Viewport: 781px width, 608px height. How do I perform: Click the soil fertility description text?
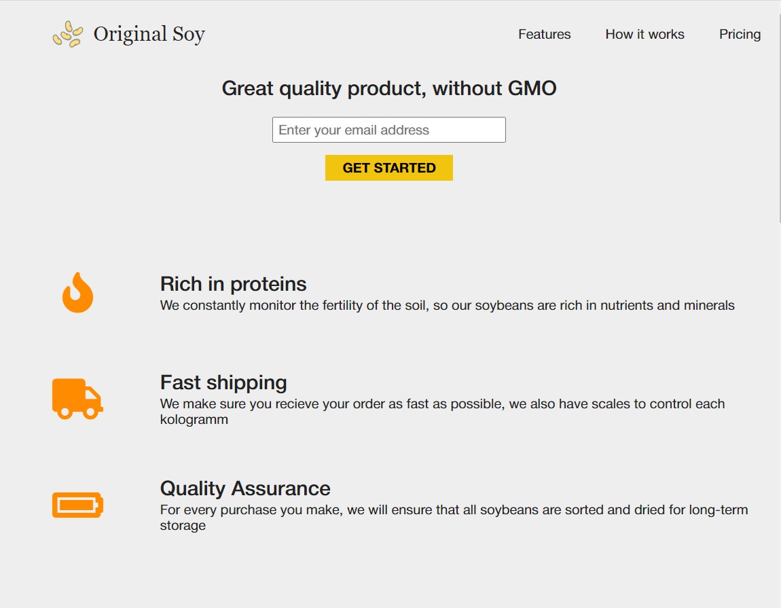(x=447, y=306)
